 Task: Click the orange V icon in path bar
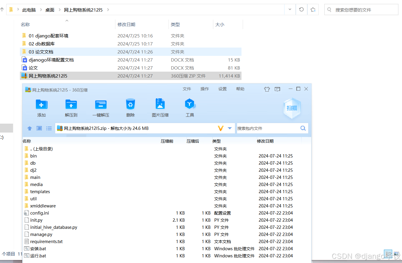click(x=220, y=128)
